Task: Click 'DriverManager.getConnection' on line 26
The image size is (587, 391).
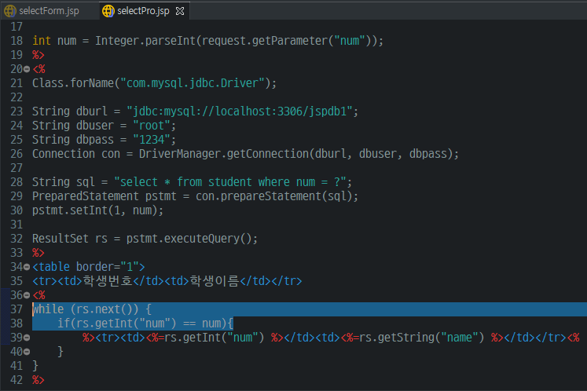Action: click(x=224, y=154)
